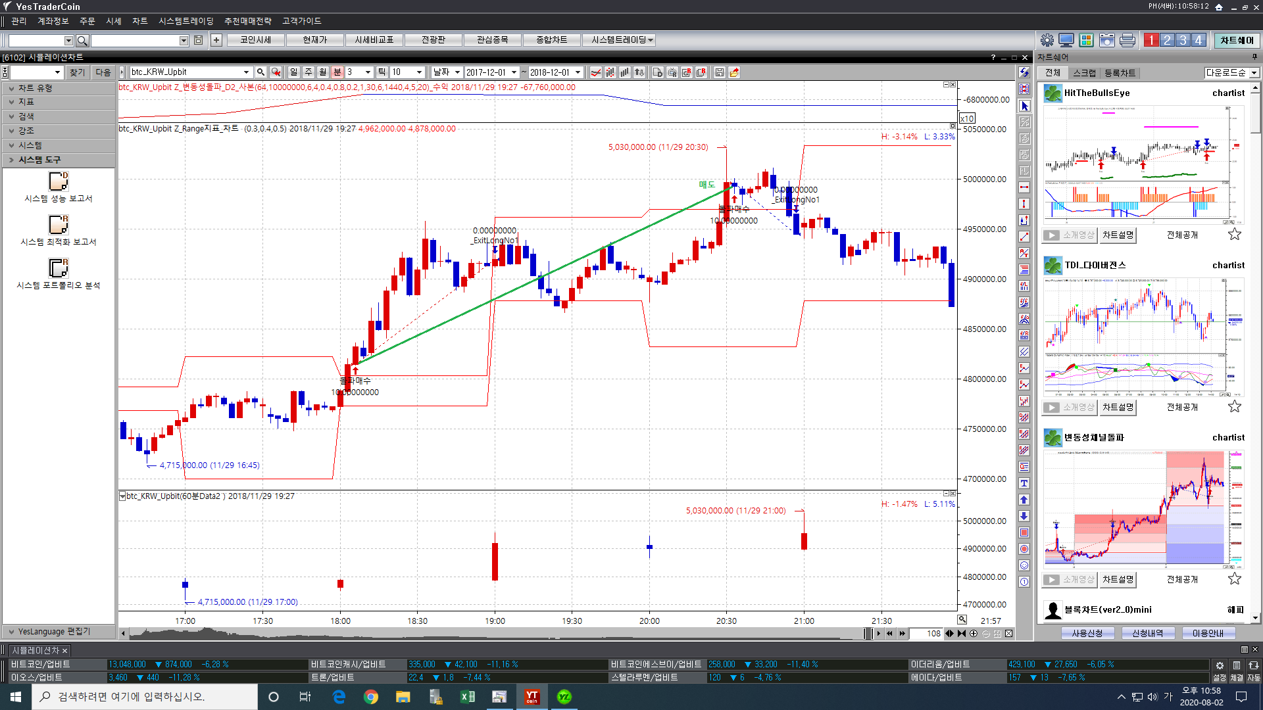Click the printer icon in top toolbar
This screenshot has height=710, width=1263.
point(1127,40)
